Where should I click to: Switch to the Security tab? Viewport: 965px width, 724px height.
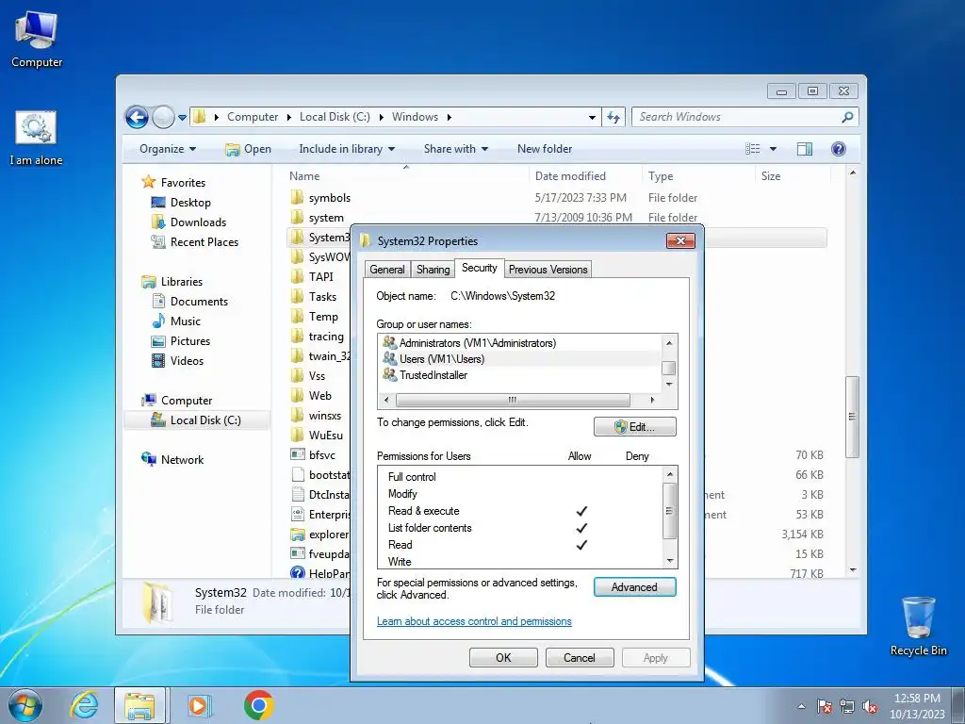pyautogui.click(x=480, y=268)
